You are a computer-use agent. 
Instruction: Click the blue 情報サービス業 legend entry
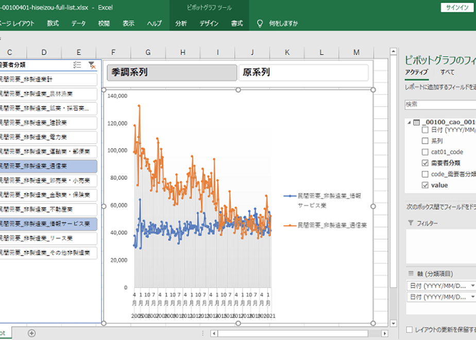(322, 200)
